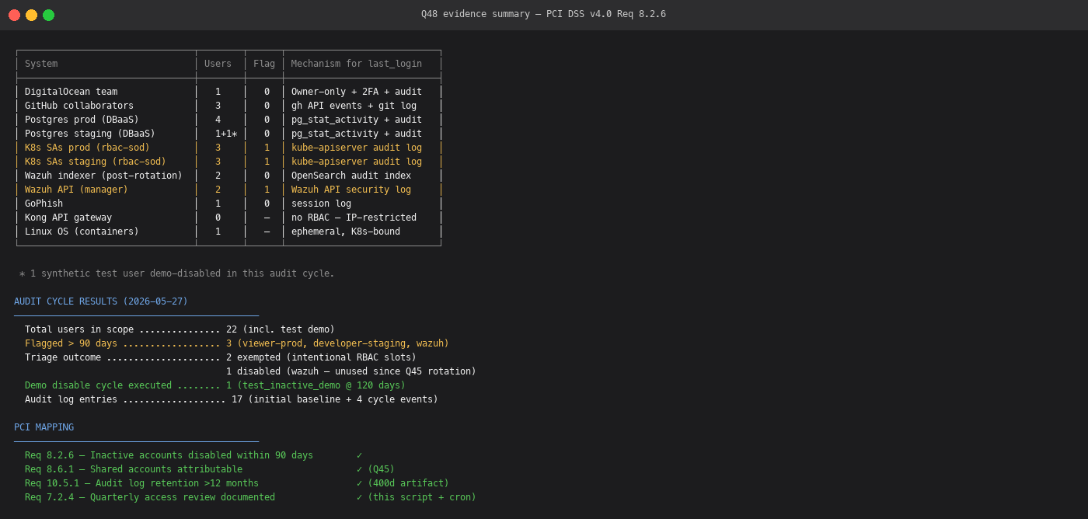This screenshot has width=1088, height=519.
Task: Select the 'GitHub collaborators' row label
Action: coord(79,106)
